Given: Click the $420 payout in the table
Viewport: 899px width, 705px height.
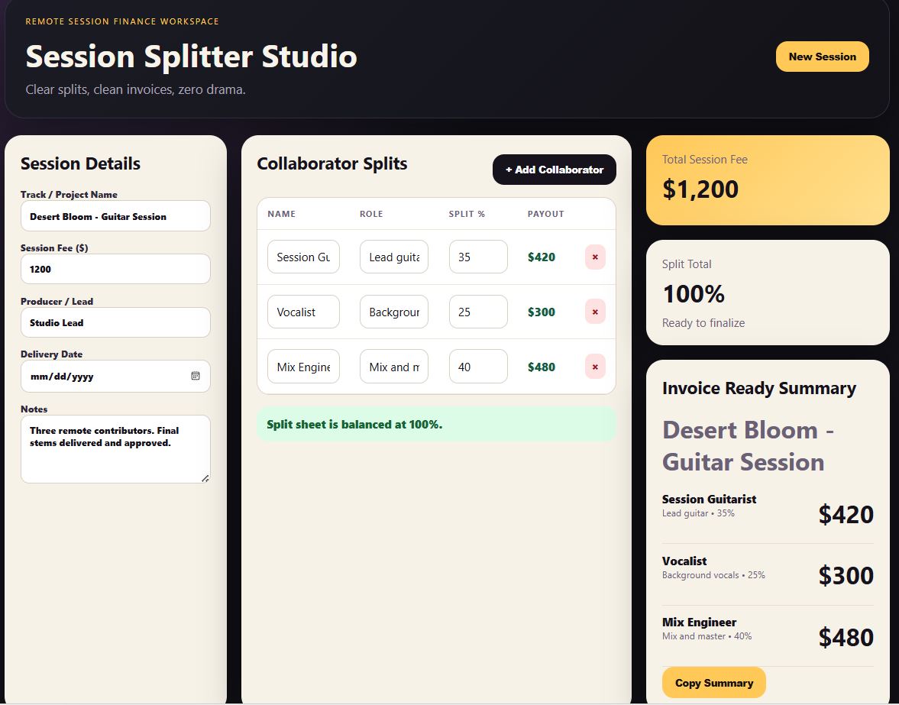Looking at the screenshot, I should 542,257.
